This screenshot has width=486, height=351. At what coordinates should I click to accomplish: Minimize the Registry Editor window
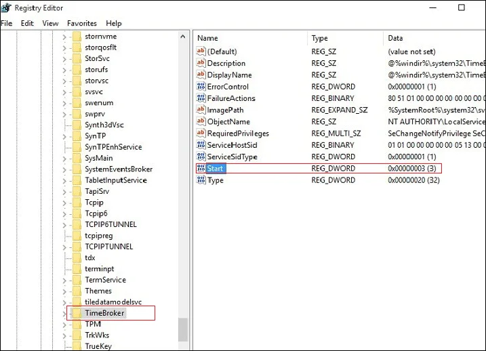[x=433, y=7]
